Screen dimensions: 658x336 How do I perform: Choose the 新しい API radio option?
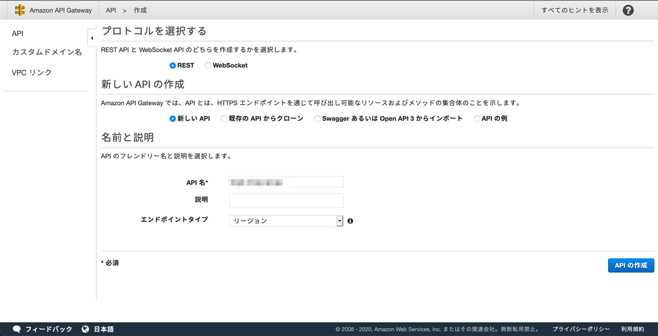click(173, 118)
